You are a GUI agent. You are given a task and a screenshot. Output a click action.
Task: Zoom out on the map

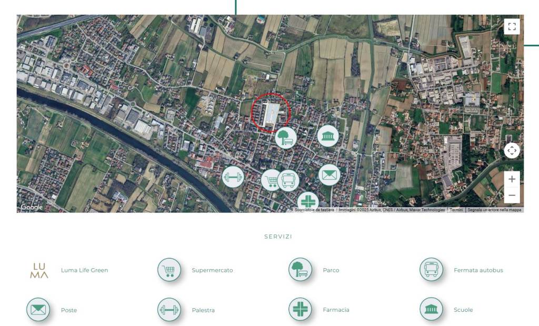[x=512, y=196]
